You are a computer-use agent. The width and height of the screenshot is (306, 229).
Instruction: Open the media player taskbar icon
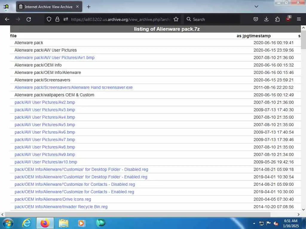pyautogui.click(x=81, y=223)
